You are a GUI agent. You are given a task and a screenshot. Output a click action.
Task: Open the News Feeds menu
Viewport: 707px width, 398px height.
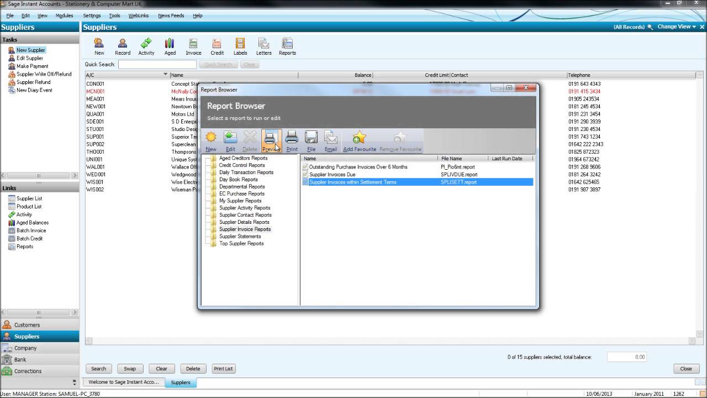click(171, 15)
